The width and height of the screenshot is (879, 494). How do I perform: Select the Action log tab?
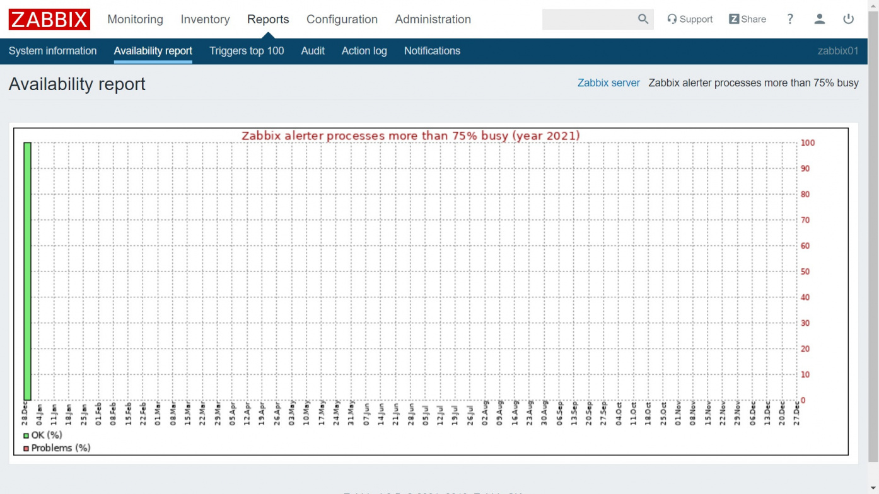tap(364, 51)
